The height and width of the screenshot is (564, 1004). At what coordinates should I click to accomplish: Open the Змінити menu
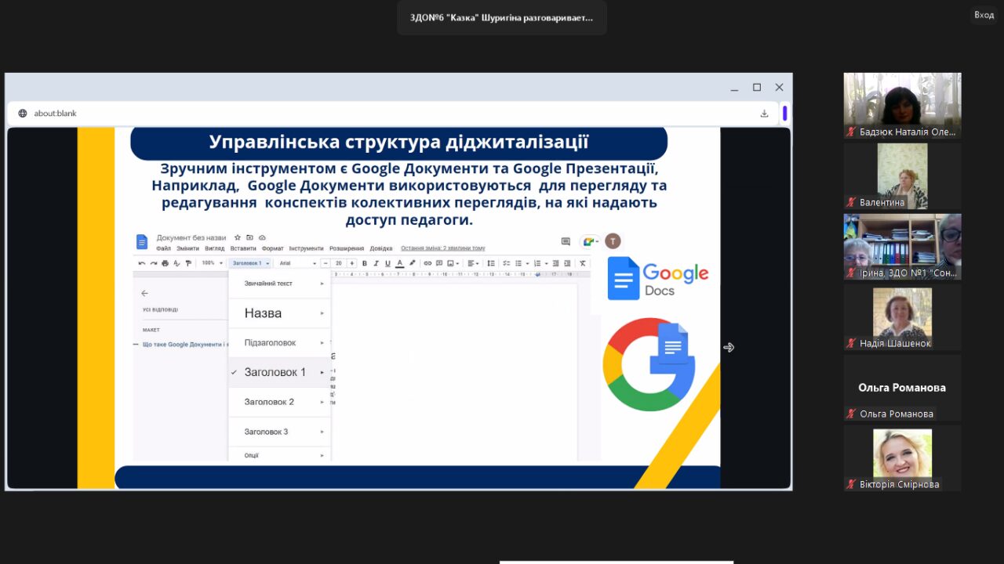[187, 248]
